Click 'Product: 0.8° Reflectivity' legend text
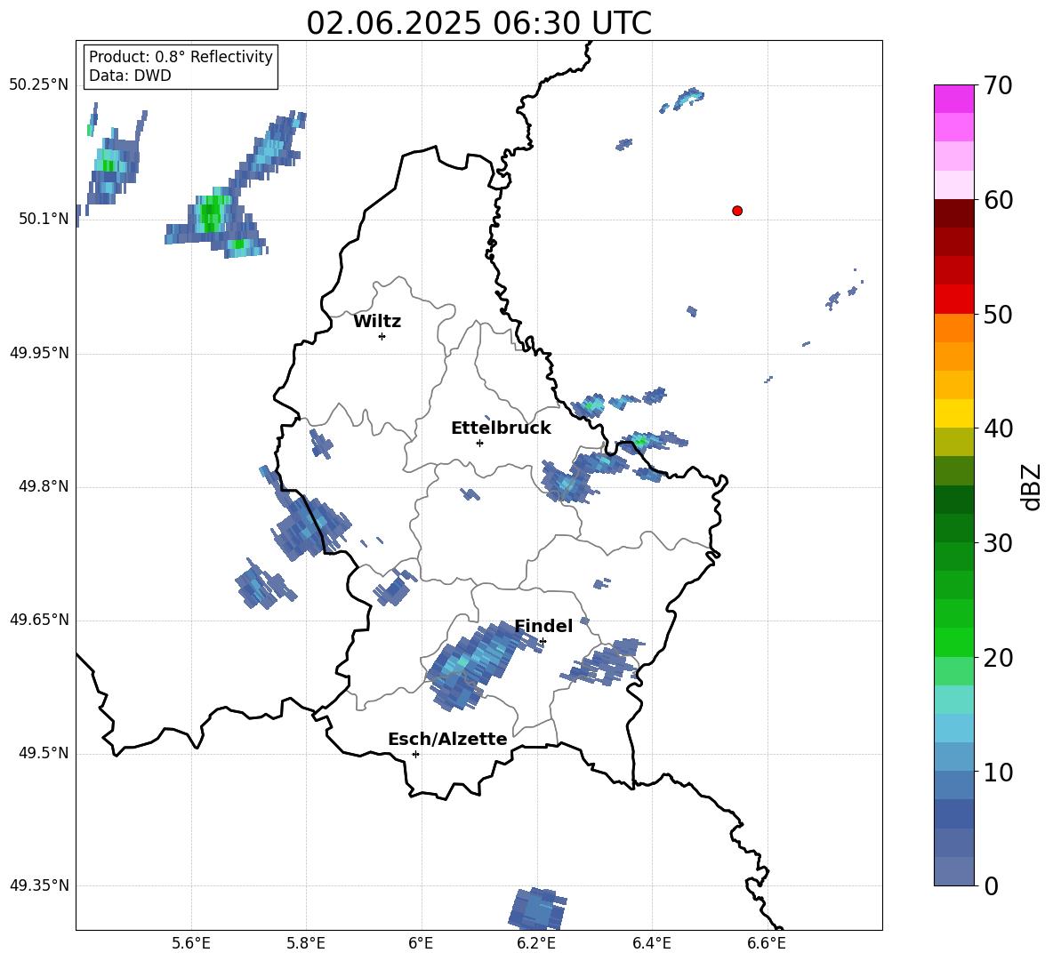This screenshot has height=961, width=1053. (181, 56)
